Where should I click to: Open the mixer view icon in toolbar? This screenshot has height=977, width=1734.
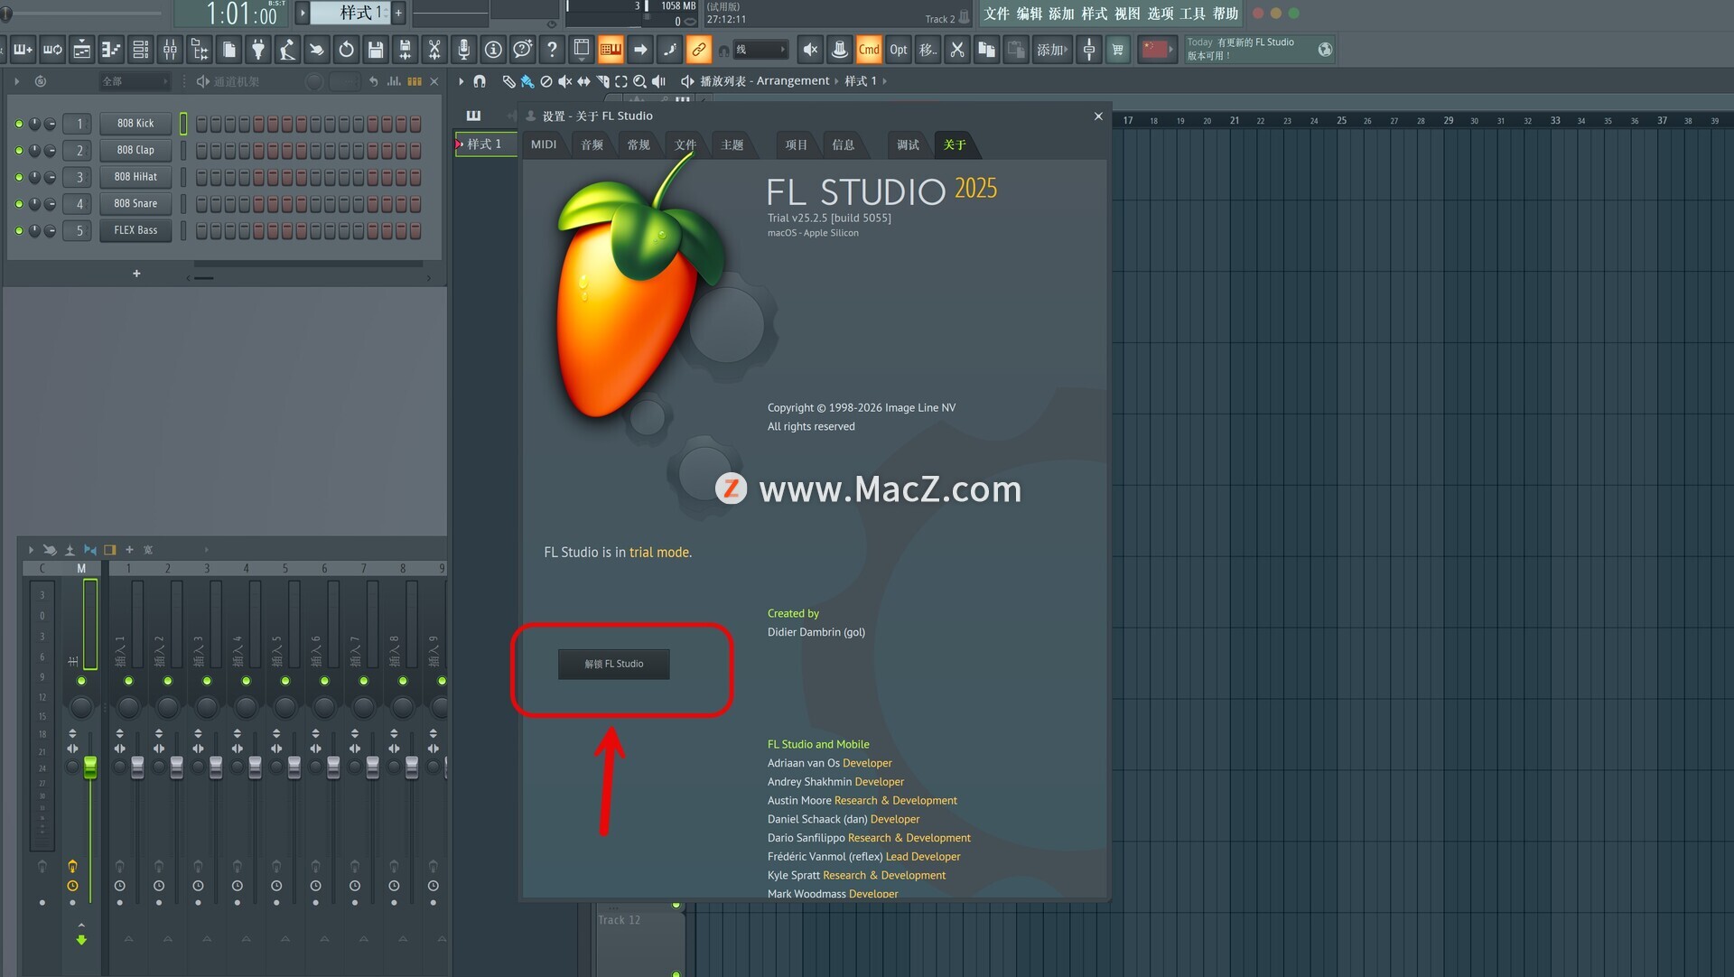click(170, 50)
